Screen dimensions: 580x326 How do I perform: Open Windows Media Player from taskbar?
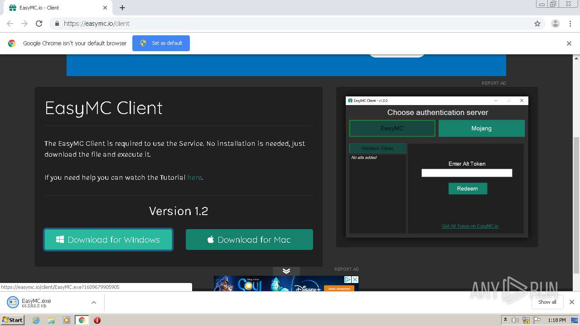(x=67, y=320)
